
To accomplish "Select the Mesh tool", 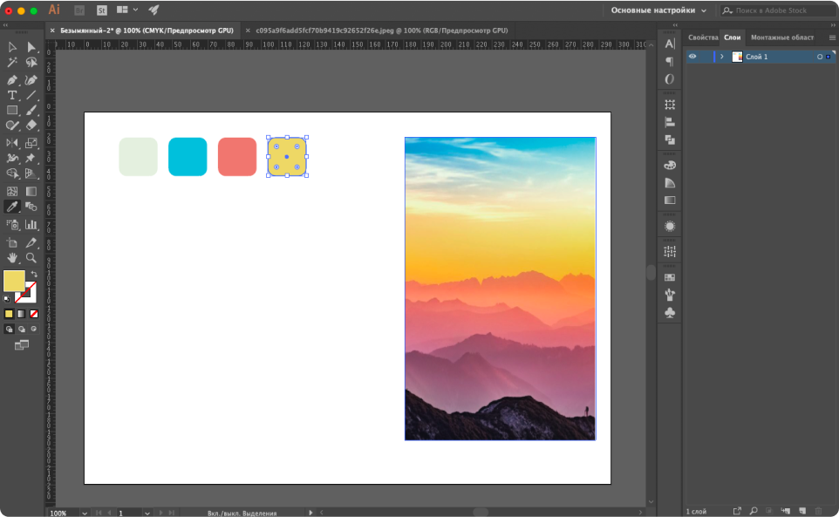I will pyautogui.click(x=11, y=191).
